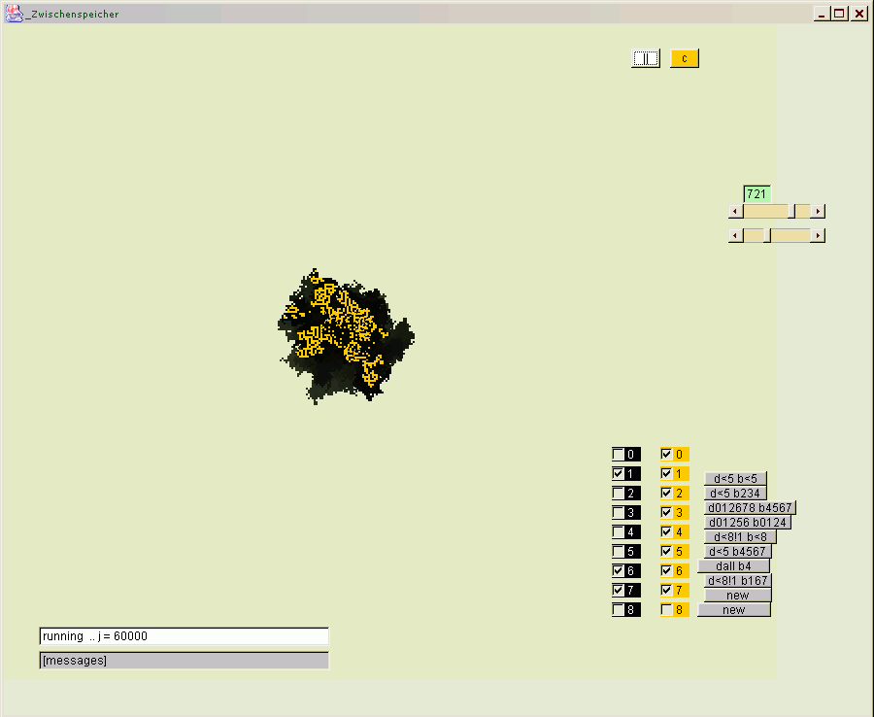This screenshot has width=874, height=717.
Task: Uncheck yellow checkbox 1
Action: click(x=666, y=474)
